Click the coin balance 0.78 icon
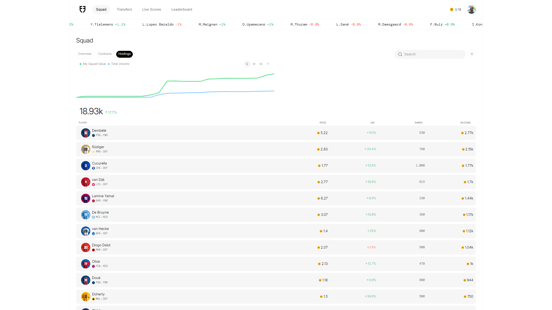 [x=452, y=9]
